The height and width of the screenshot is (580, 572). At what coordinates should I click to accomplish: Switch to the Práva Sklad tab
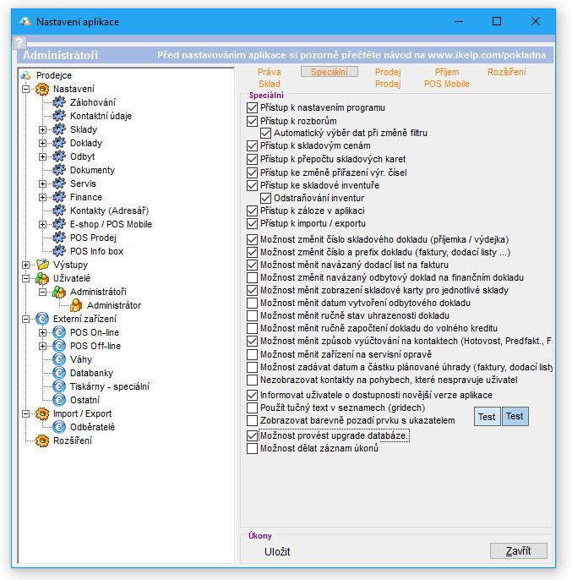pyautogui.click(x=269, y=78)
